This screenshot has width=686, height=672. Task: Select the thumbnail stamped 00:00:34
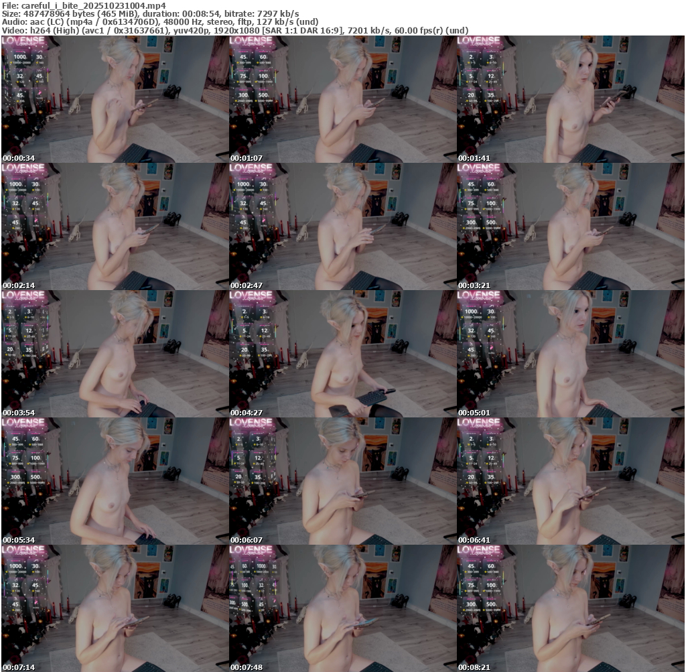pyautogui.click(x=115, y=99)
